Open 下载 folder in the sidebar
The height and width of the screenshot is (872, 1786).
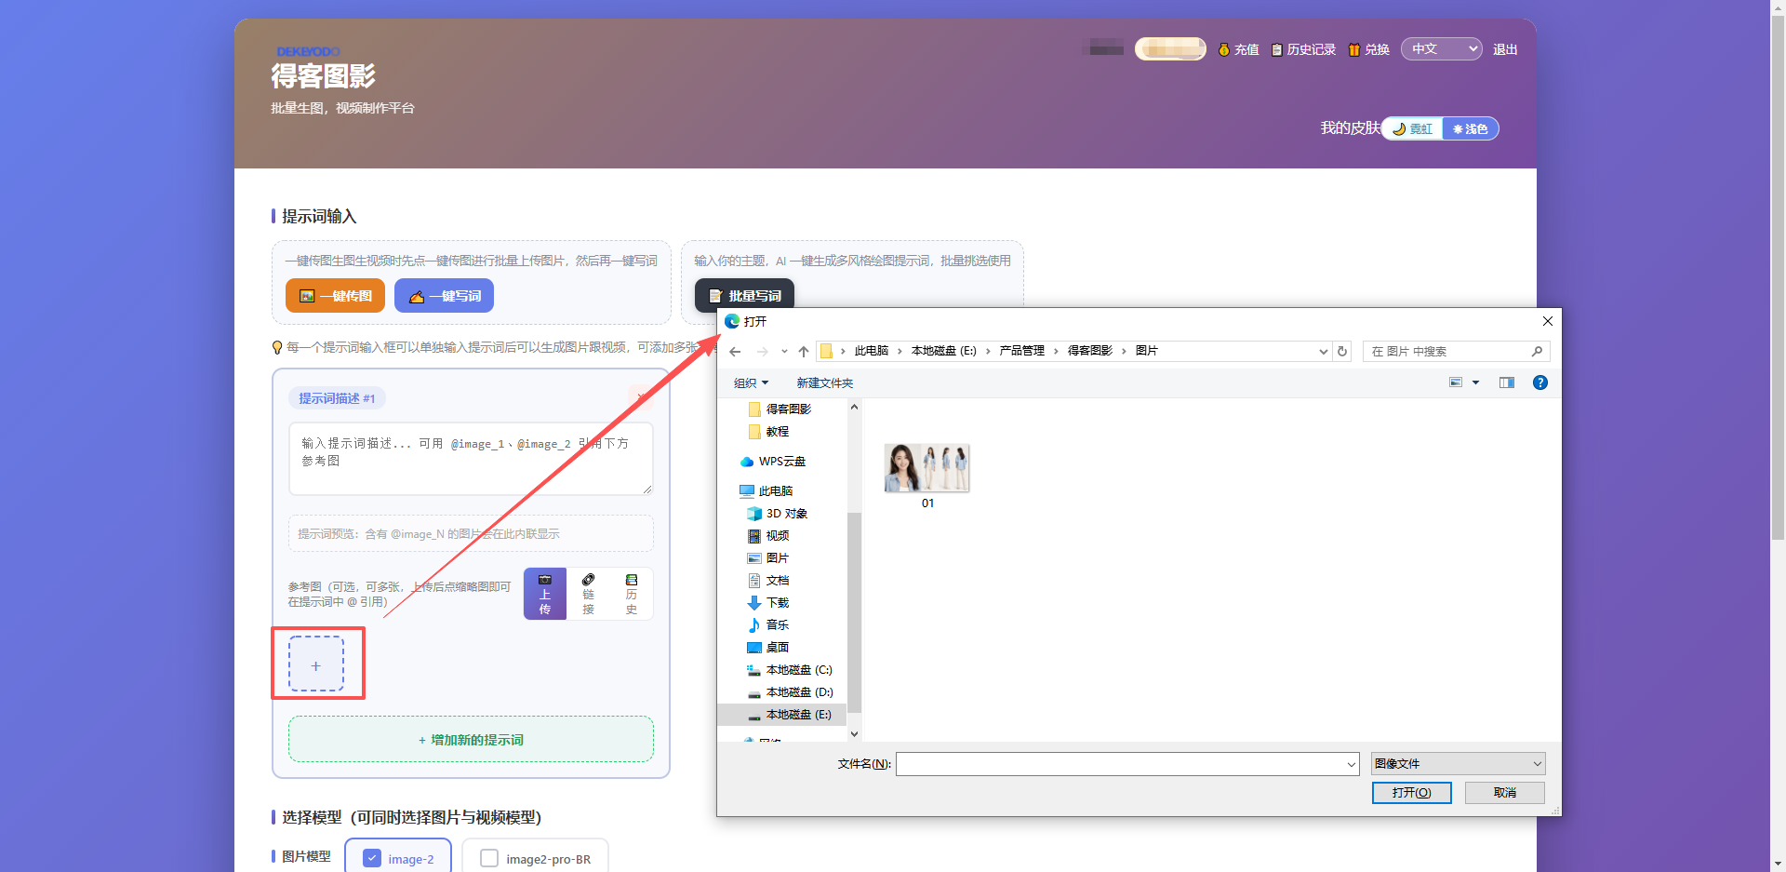[x=768, y=603]
